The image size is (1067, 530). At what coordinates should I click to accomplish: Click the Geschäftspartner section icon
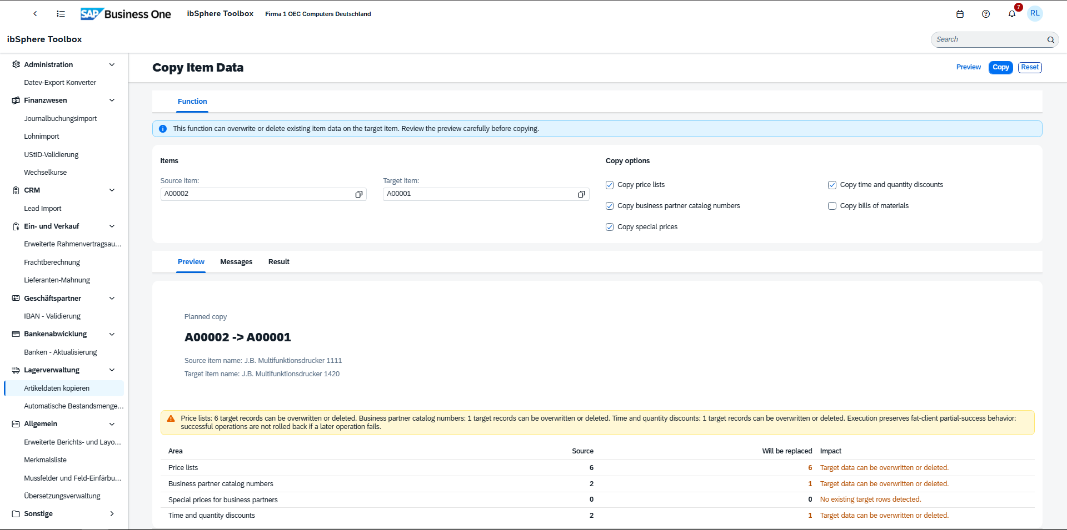pos(16,298)
